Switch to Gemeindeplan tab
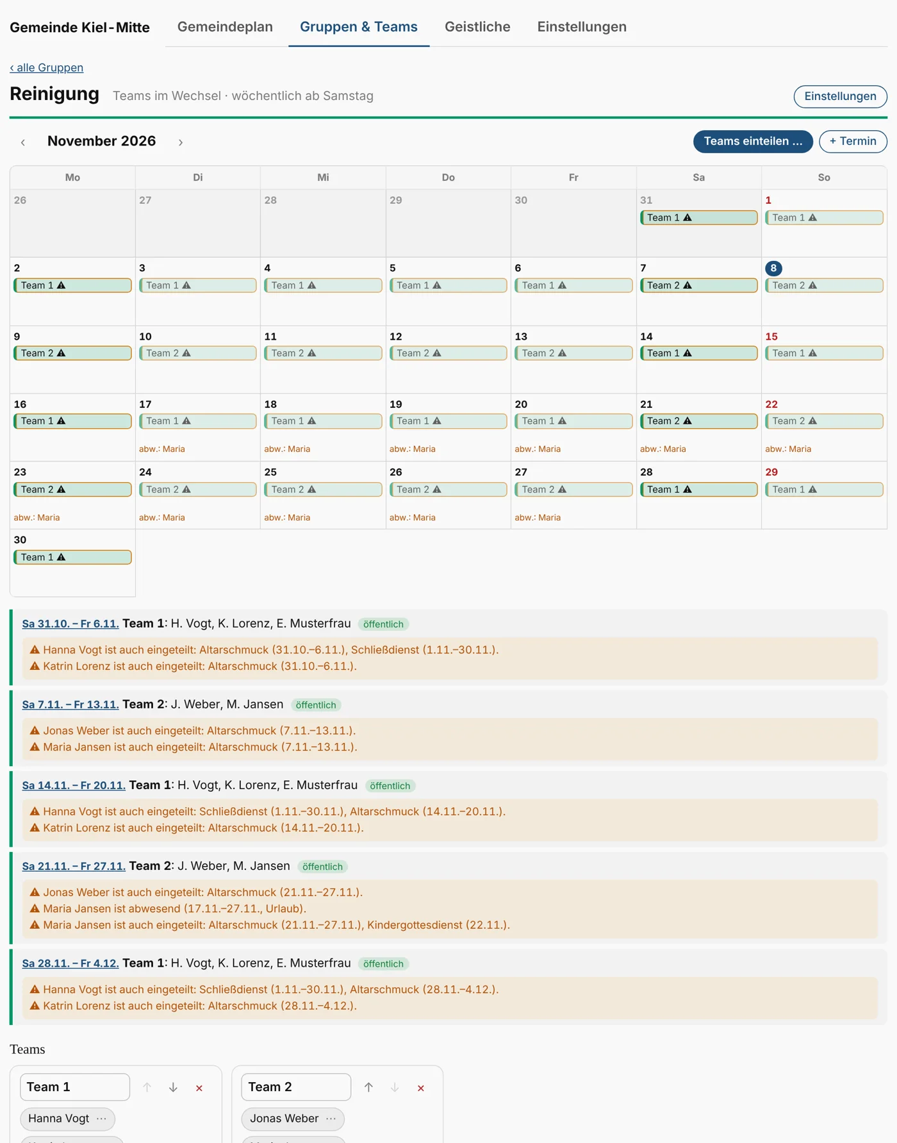The height and width of the screenshot is (1143, 897). click(225, 27)
